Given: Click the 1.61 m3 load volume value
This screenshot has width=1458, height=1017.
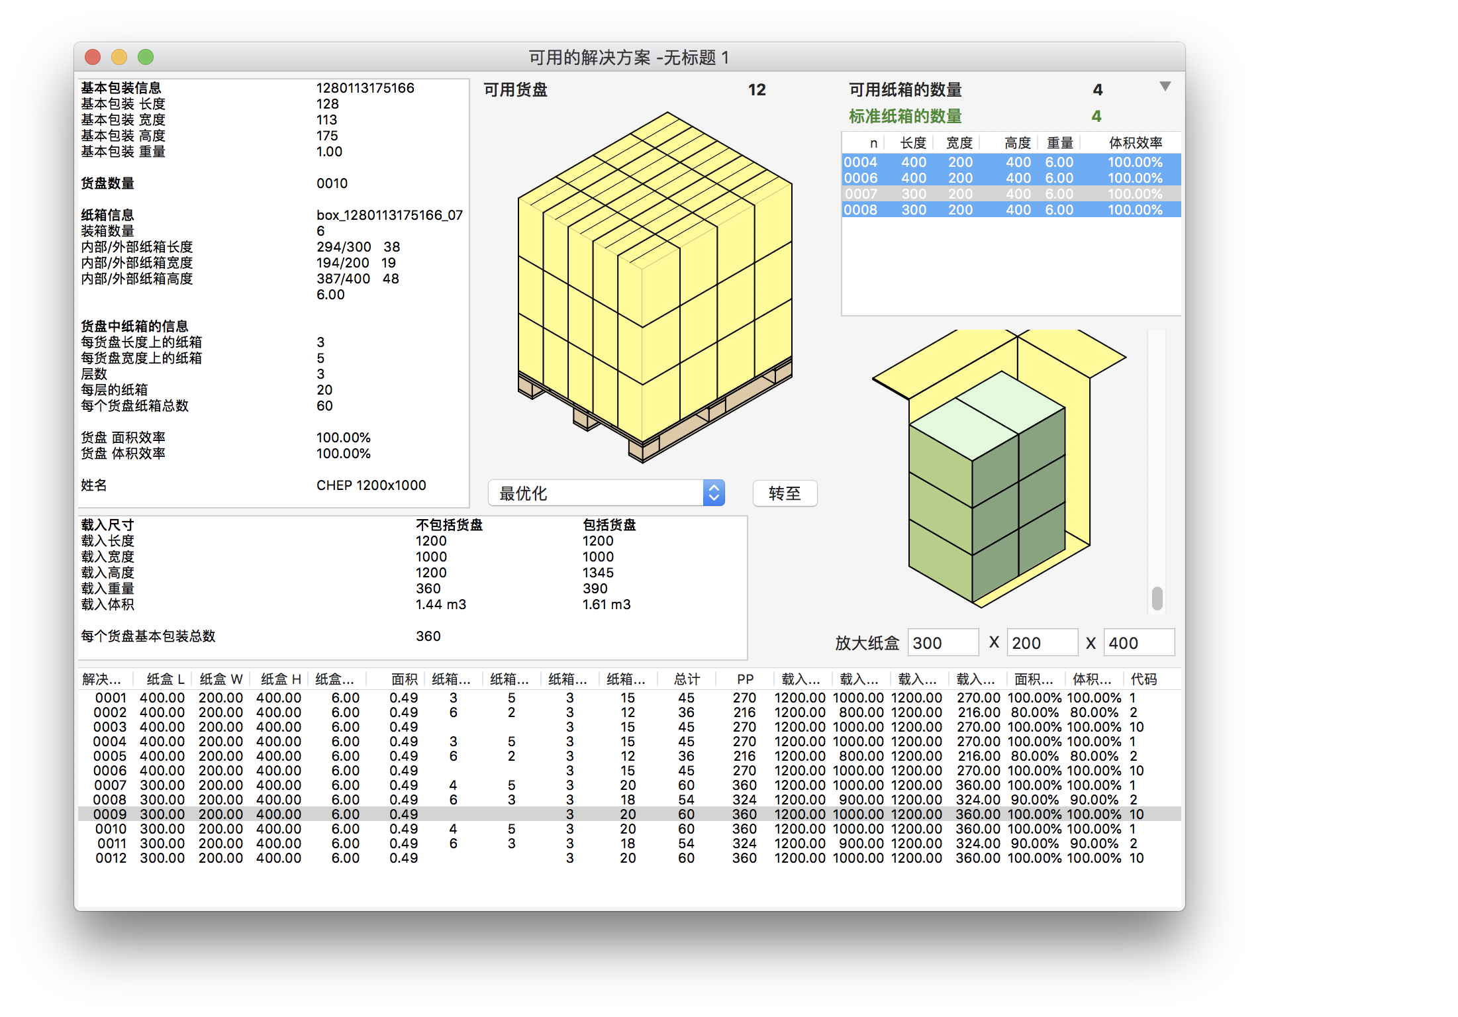Looking at the screenshot, I should [x=607, y=605].
